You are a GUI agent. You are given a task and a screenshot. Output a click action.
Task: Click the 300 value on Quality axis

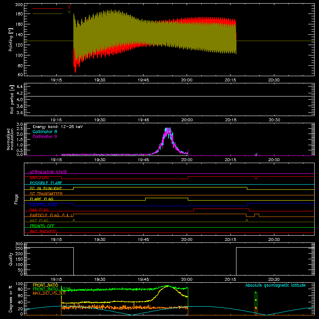pos(19,244)
